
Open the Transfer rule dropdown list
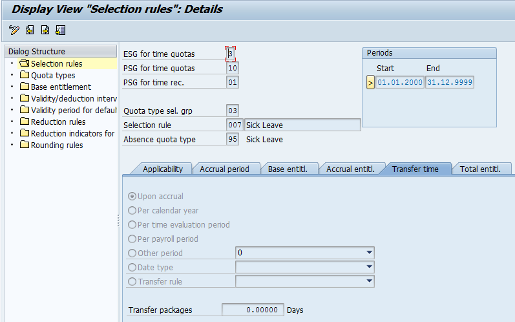tap(369, 281)
